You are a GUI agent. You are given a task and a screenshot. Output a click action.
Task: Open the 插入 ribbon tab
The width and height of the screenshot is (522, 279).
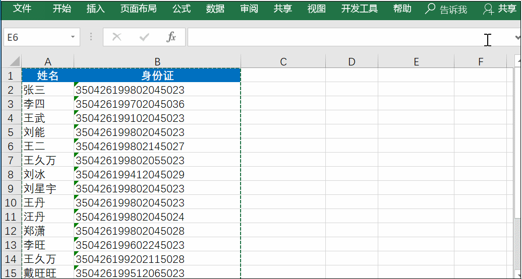95,9
